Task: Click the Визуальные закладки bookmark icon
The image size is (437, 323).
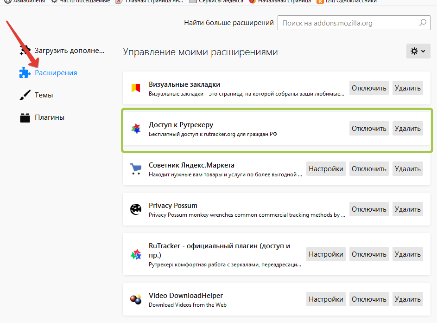Action: [136, 88]
